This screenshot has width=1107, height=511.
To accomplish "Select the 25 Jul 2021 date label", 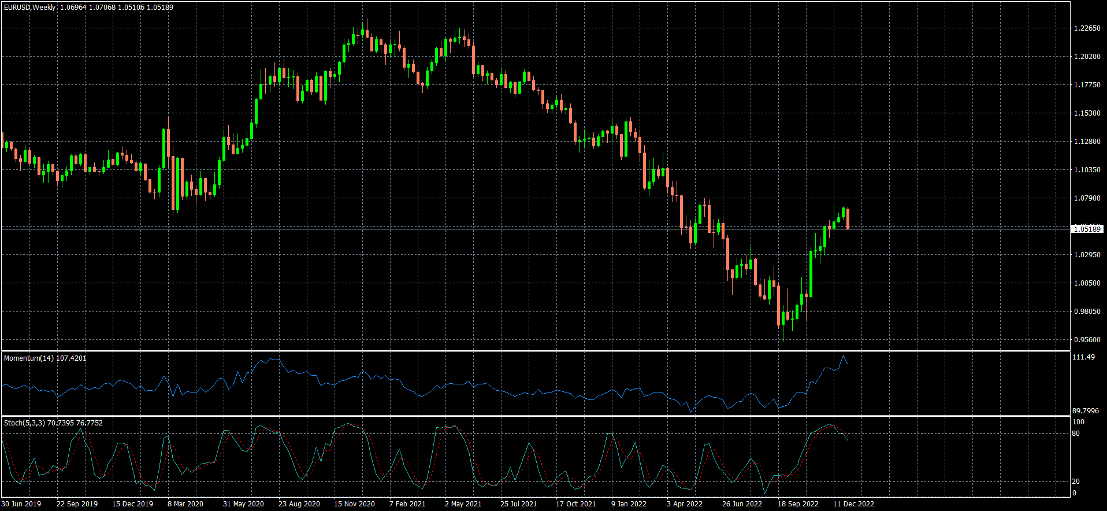I will click(518, 504).
